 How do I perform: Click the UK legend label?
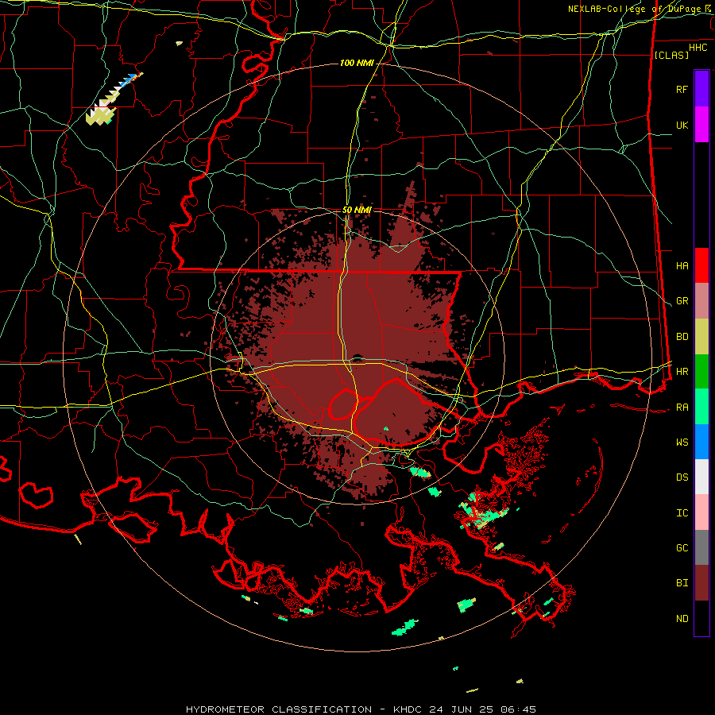pyautogui.click(x=682, y=125)
